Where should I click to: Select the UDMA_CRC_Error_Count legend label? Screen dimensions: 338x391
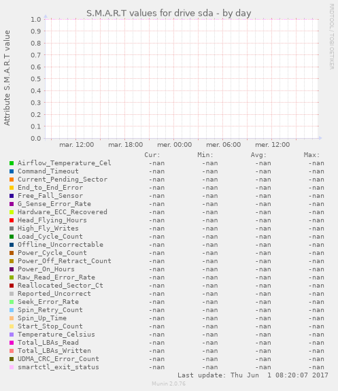click(x=58, y=359)
